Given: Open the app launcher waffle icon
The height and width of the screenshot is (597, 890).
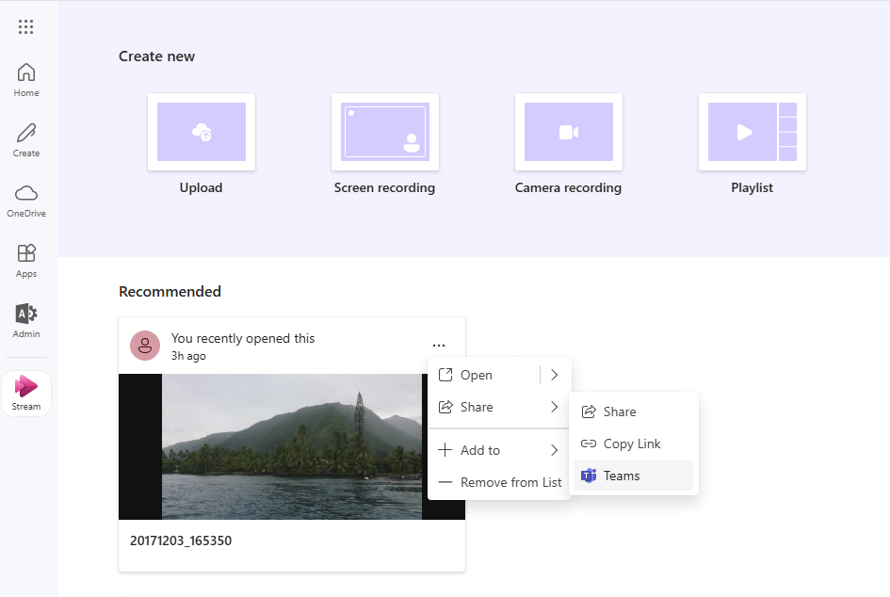Looking at the screenshot, I should (26, 26).
